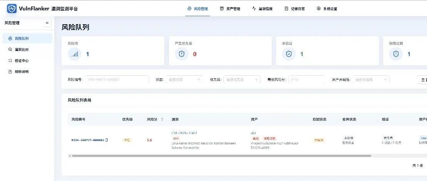Click the 资产管理 database icon in top navigation
The image size is (427, 181).
(x=222, y=9)
